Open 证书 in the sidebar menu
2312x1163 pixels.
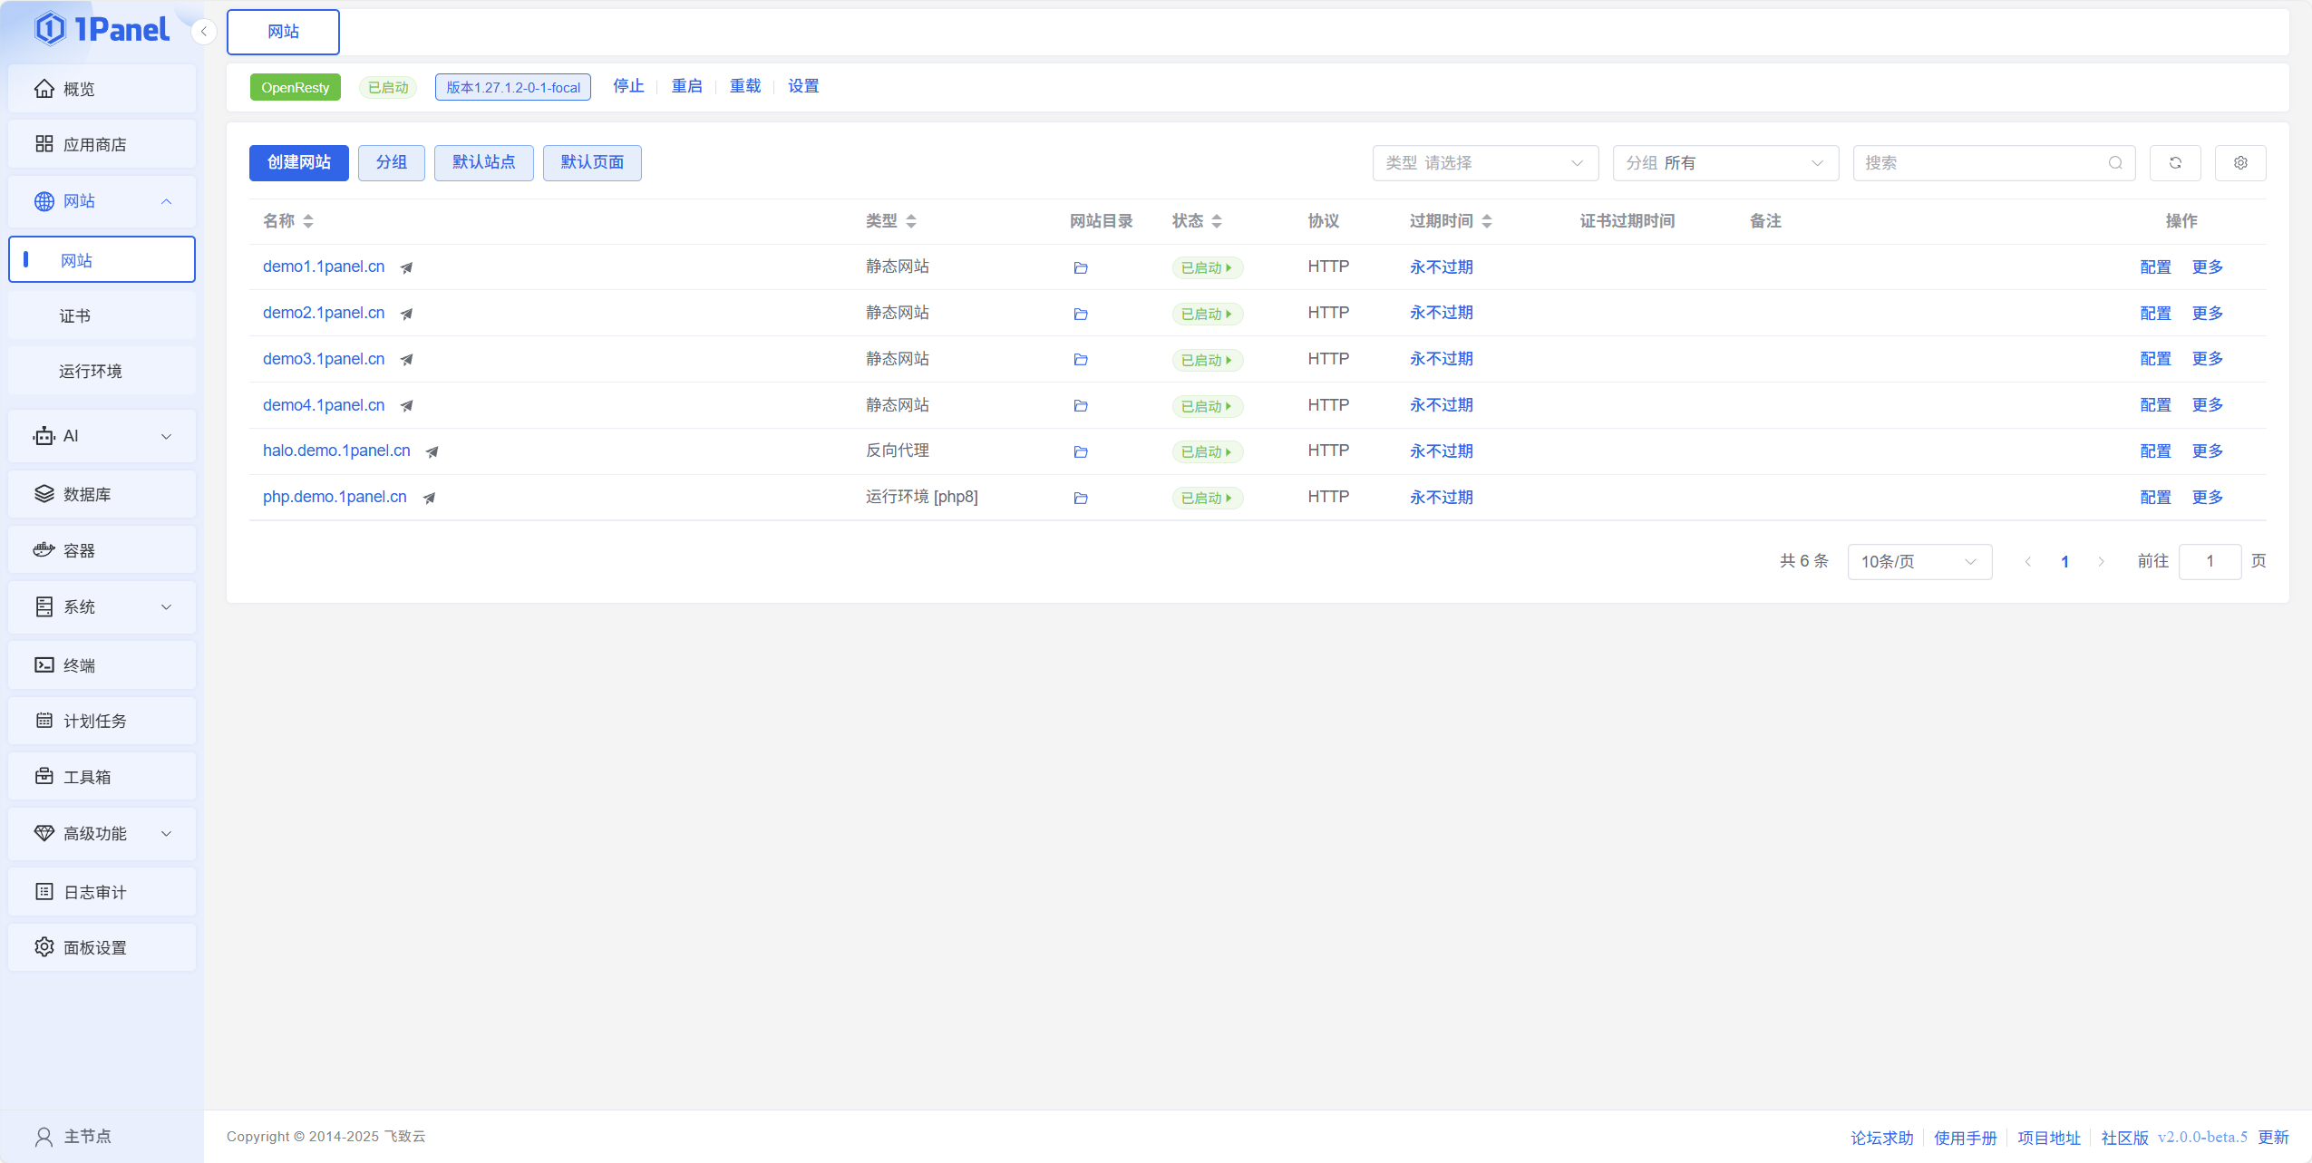click(x=75, y=316)
